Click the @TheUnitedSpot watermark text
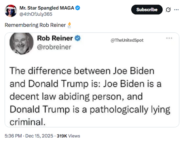Viewport: 184px width, 144px height. (x=127, y=40)
